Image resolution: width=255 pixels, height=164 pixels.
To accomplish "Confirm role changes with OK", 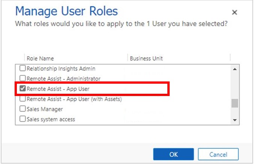I will point(173,154).
